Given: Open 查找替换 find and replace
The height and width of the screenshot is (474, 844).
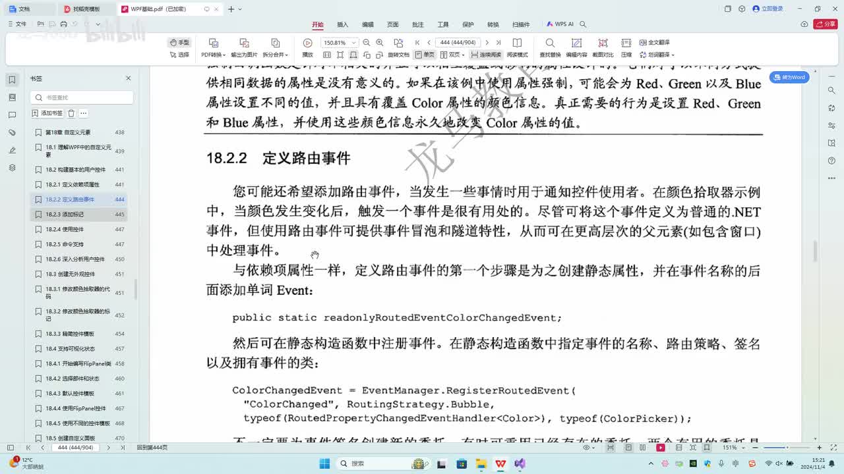Looking at the screenshot, I should 550,48.
